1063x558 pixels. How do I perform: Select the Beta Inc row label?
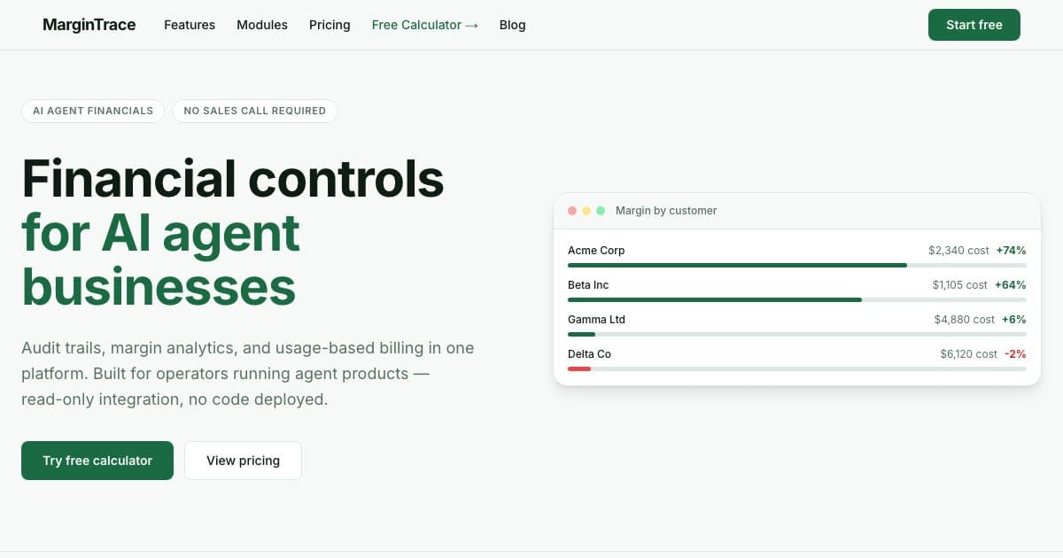[x=588, y=285]
